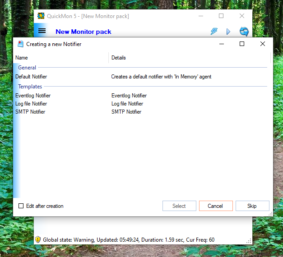283x257 pixels.
Task: Maximize the QuickMon 5 main window
Action: (221, 16)
